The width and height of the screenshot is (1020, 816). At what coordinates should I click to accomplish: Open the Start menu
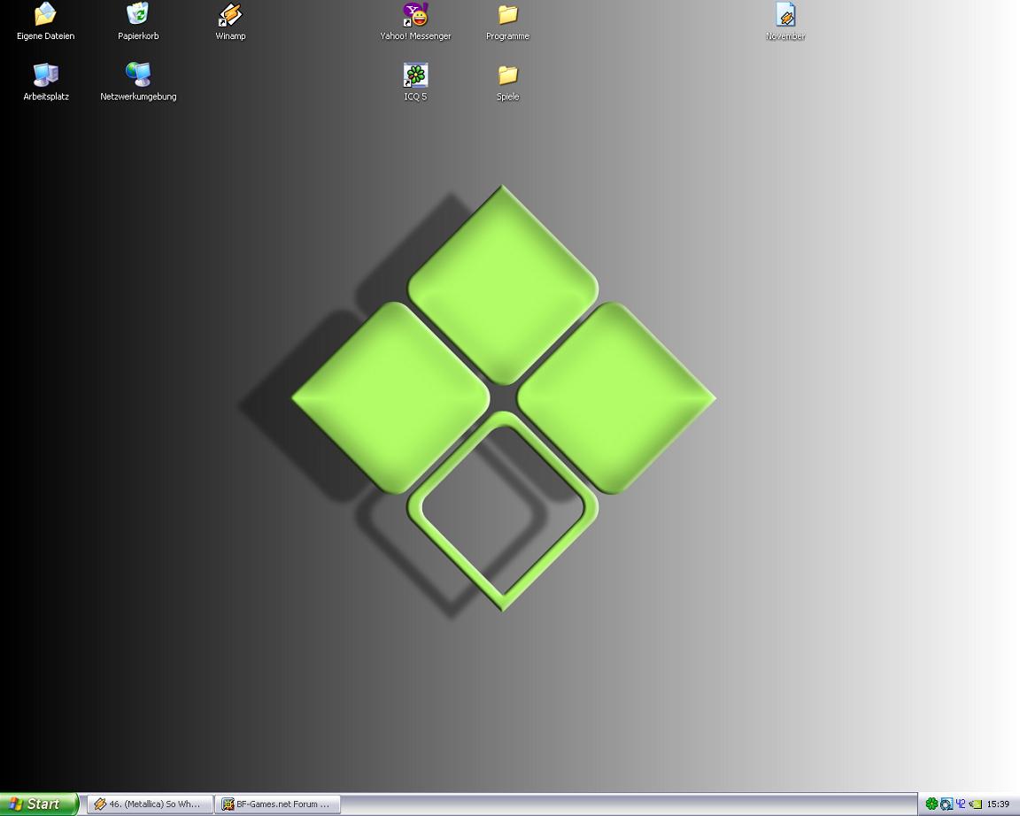[38, 804]
